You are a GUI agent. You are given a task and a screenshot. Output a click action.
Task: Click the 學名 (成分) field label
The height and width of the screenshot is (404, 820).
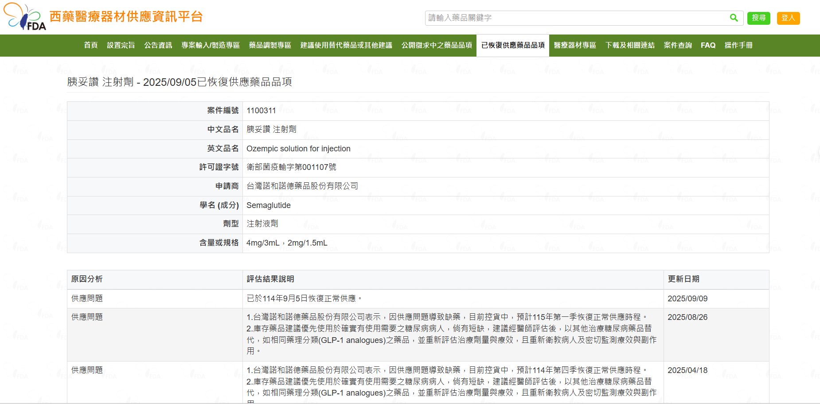point(219,205)
